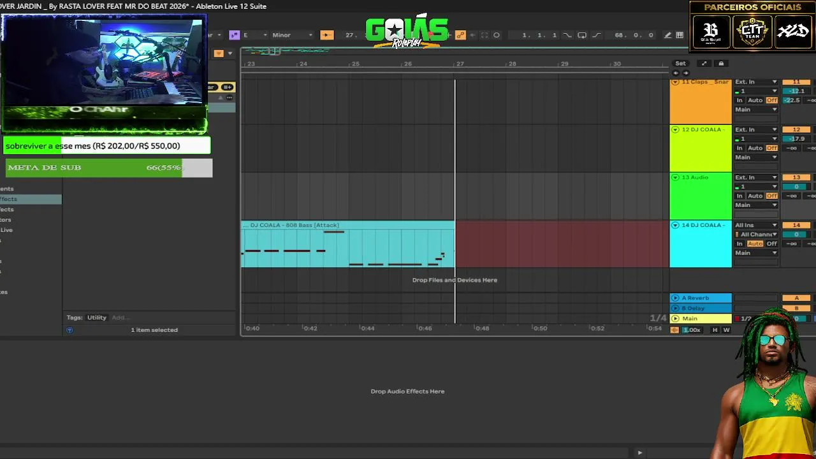Toggle the arrangement loop switch
Image resolution: width=816 pixels, height=459 pixels.
pos(582,35)
